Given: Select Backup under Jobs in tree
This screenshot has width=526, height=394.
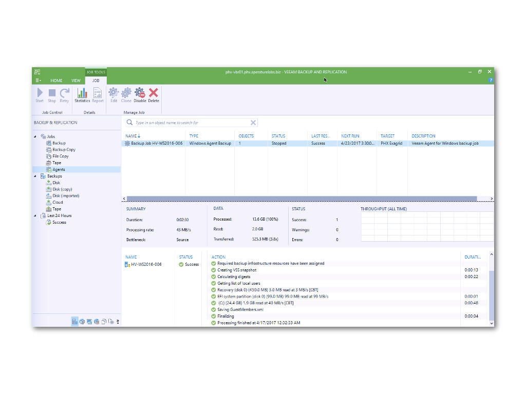Looking at the screenshot, I should pyautogui.click(x=55, y=143).
